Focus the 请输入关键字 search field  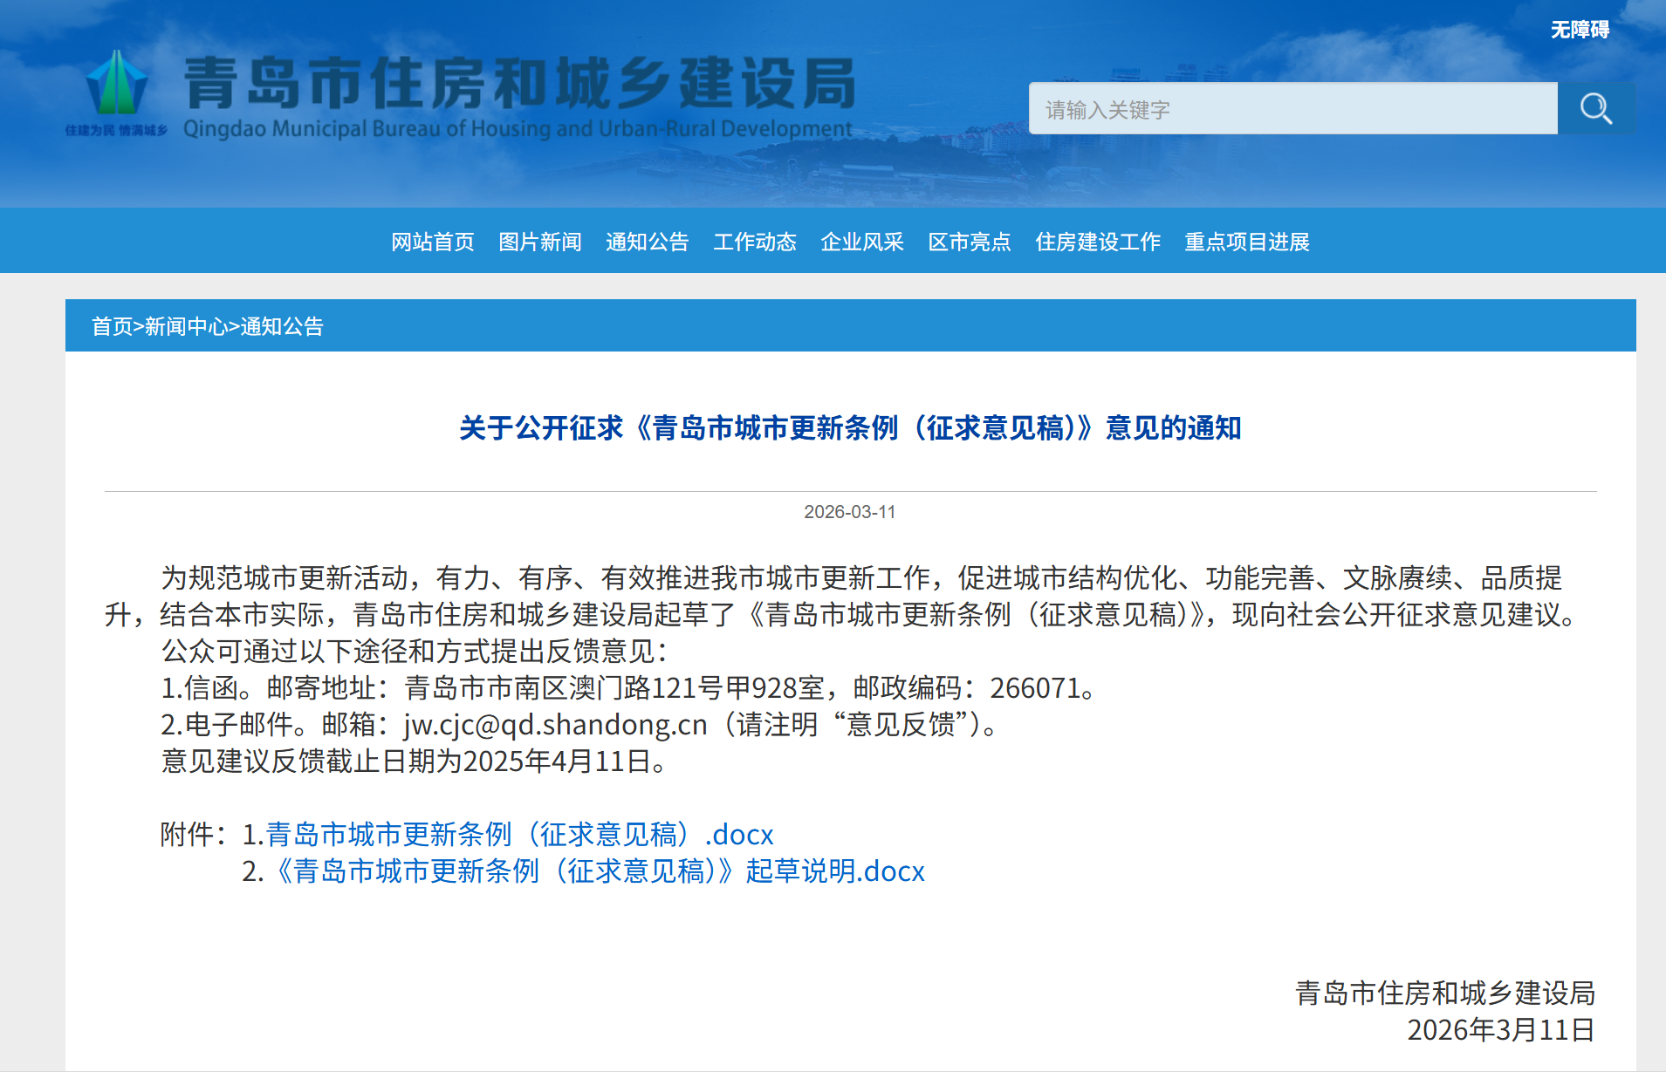pyautogui.click(x=1292, y=109)
